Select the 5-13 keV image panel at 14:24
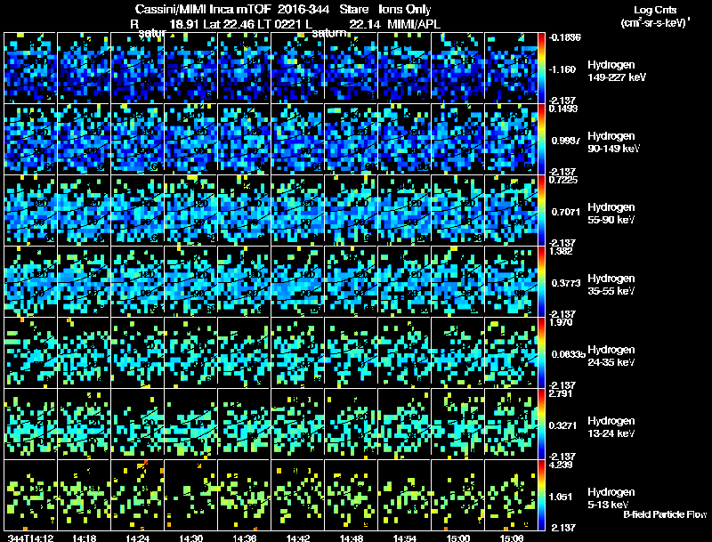The image size is (712, 542). pyautogui.click(x=138, y=495)
